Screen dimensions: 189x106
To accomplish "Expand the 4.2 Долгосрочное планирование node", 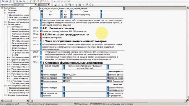I will [8, 57].
